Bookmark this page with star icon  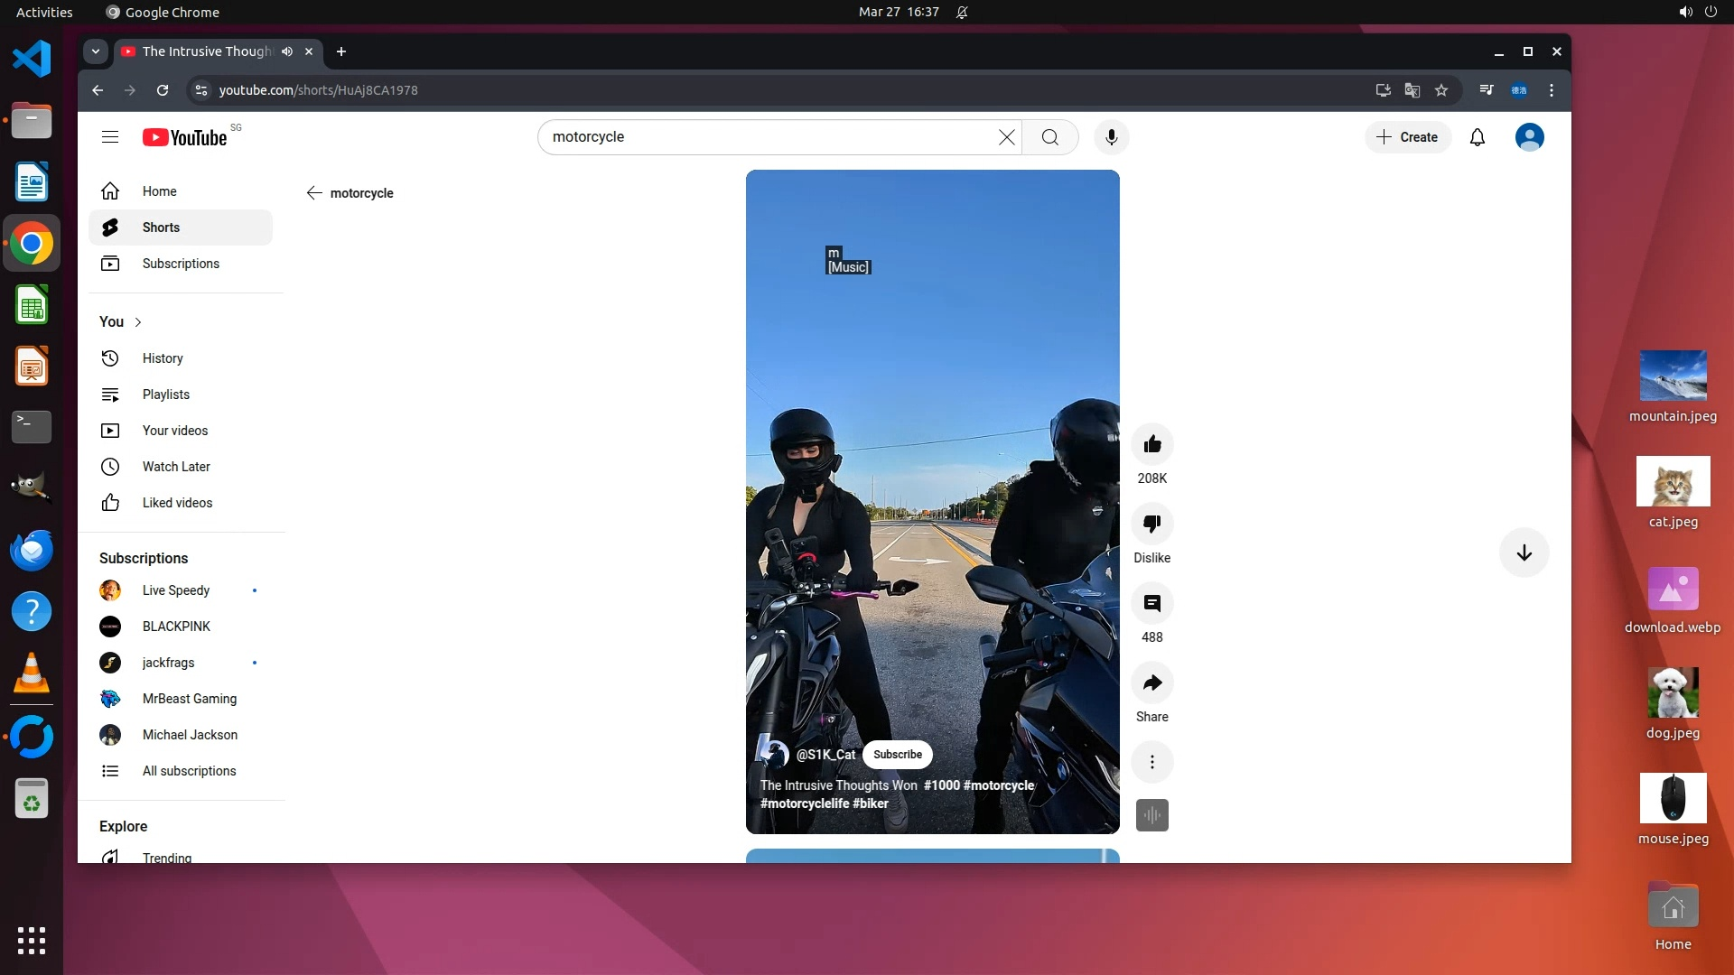click(x=1441, y=90)
